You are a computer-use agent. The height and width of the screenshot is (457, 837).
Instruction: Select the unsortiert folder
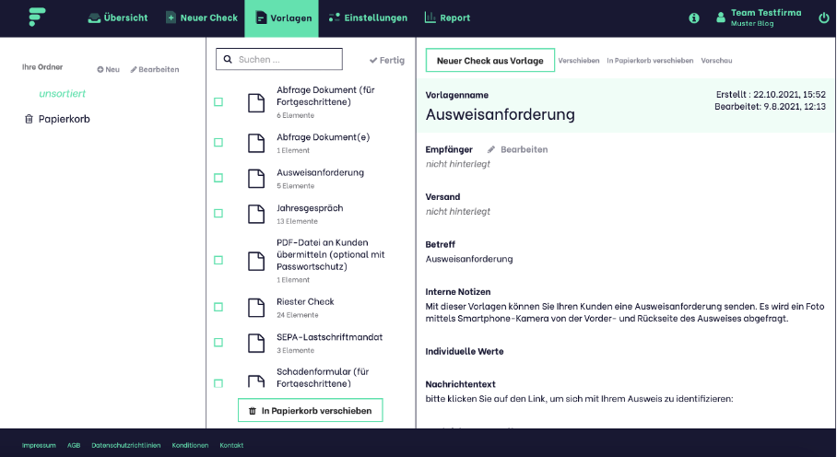click(x=63, y=93)
